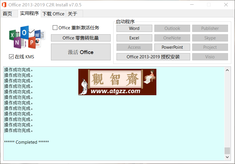Close the Office C2R Install window
Screen dimensions: 235x164
coord(226,5)
